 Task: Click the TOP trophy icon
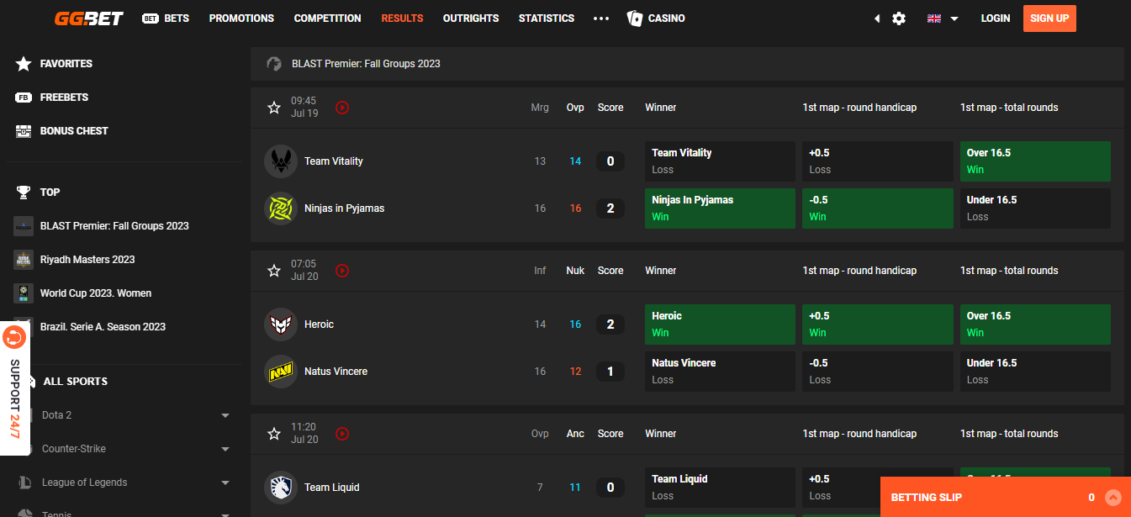[24, 193]
